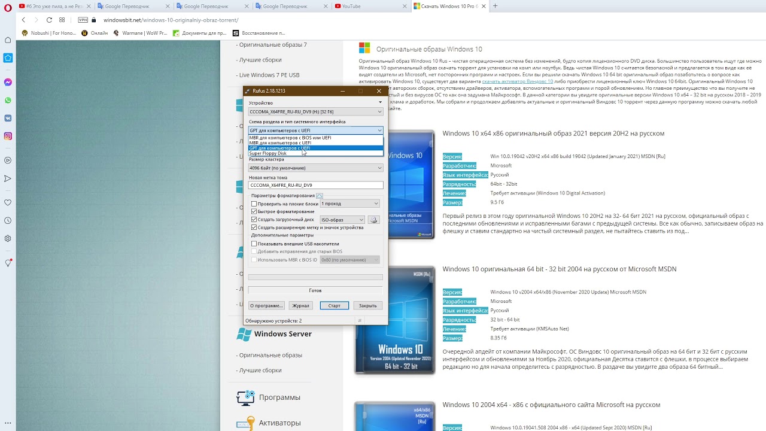Click the browser forward arrow
Screen dimensions: 766x431
(36, 20)
